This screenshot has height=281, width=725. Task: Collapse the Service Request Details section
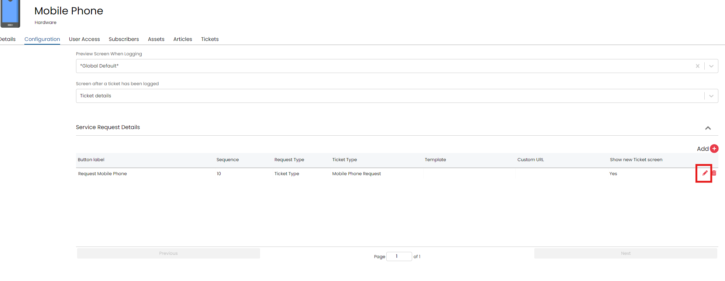[708, 128]
